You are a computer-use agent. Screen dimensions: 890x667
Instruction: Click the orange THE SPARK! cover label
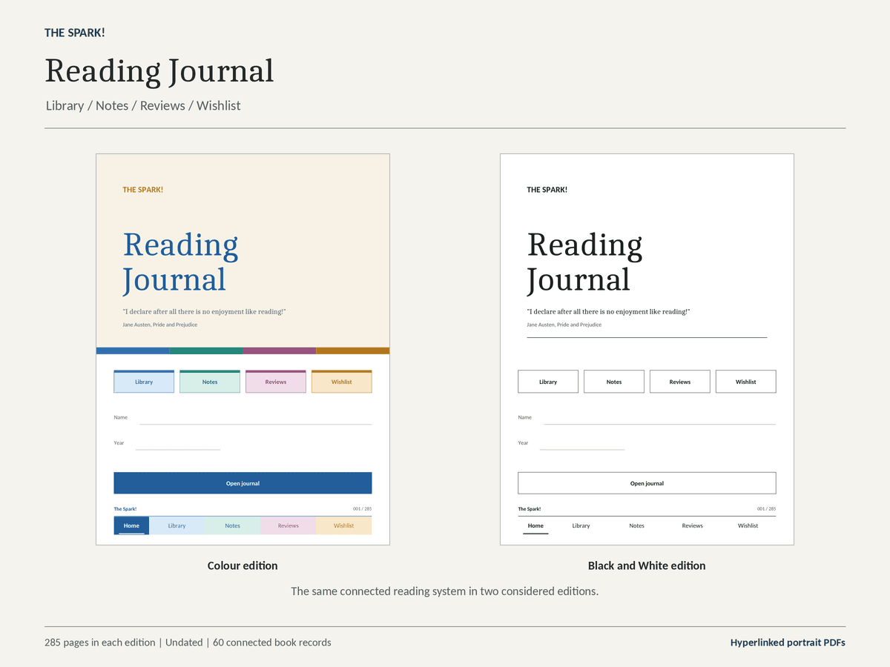click(x=143, y=190)
